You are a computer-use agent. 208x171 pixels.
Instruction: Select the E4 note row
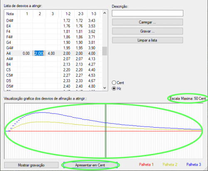point(53,26)
